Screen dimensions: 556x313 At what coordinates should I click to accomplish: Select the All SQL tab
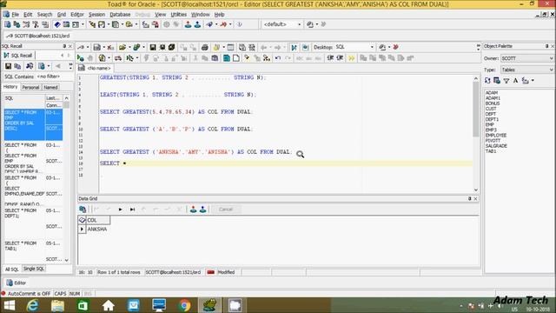[x=11, y=270]
